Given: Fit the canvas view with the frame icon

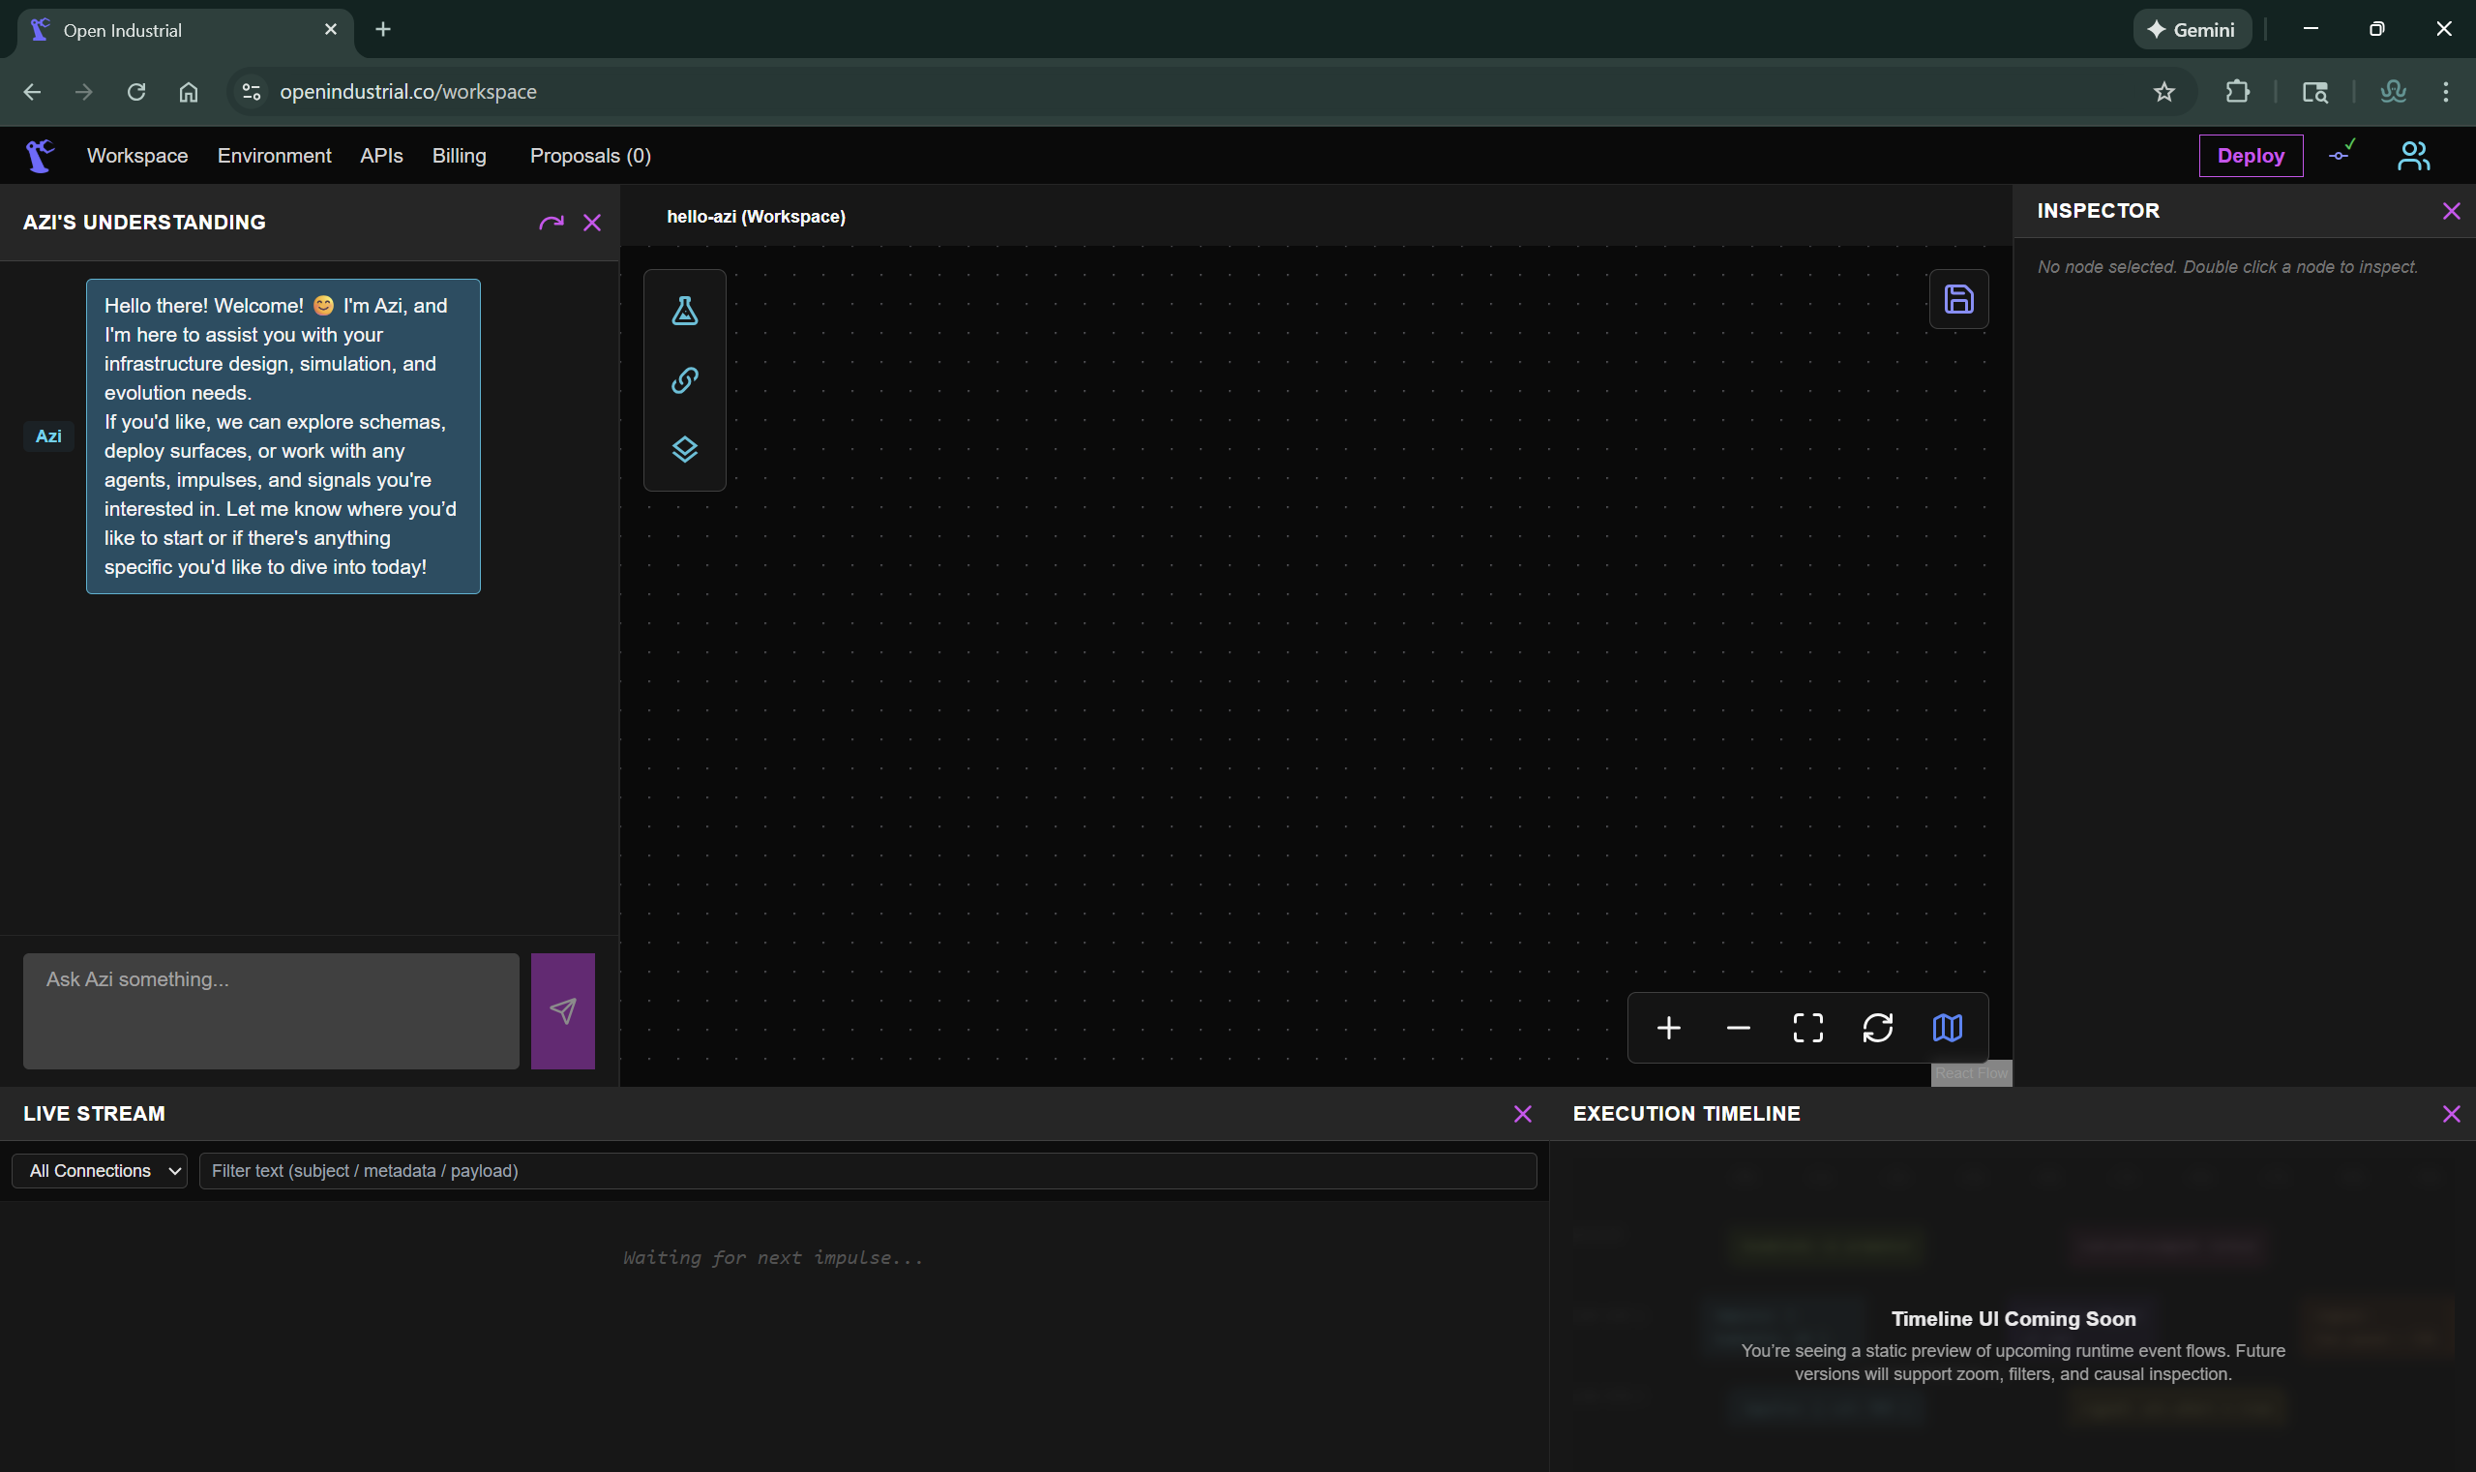Looking at the screenshot, I should tap(1807, 1028).
